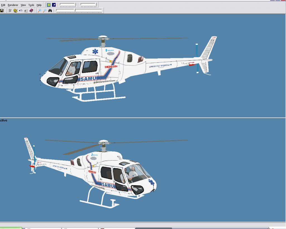
Task: Open the Help menu
Action: [39, 5]
